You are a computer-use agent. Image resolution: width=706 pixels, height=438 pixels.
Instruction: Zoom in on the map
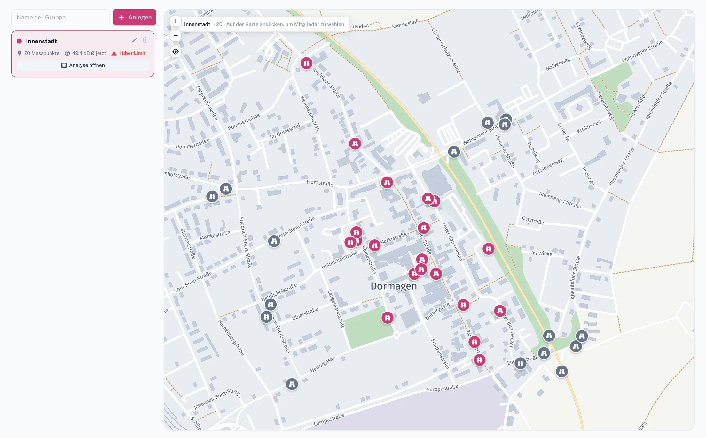point(176,21)
